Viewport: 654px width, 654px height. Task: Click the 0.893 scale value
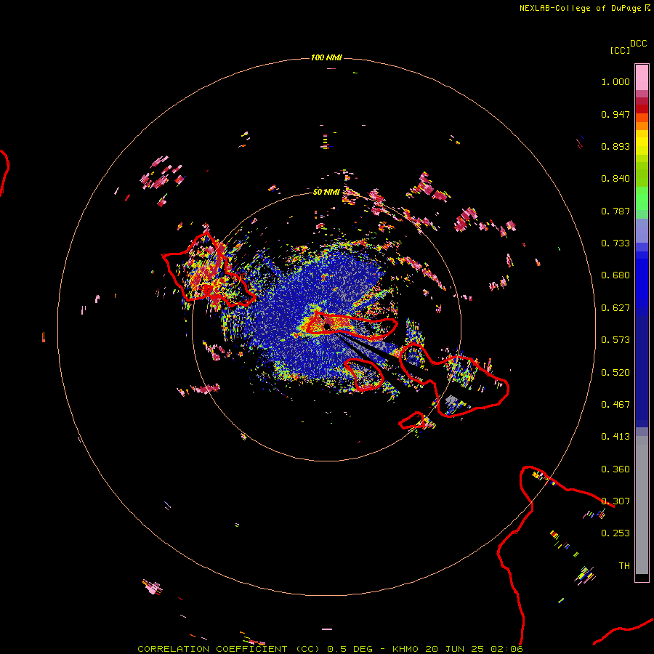point(615,146)
